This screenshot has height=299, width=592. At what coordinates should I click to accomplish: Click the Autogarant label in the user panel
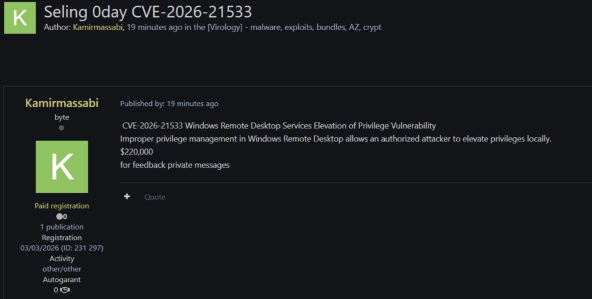point(62,280)
